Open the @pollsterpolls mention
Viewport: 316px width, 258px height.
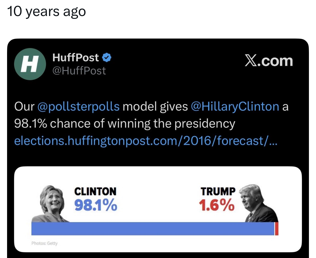point(79,107)
